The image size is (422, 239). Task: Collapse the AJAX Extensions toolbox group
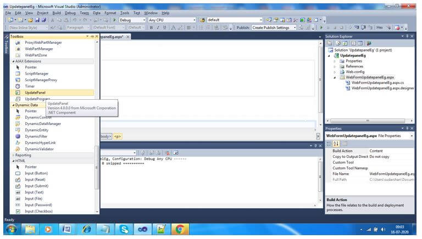coord(13,61)
